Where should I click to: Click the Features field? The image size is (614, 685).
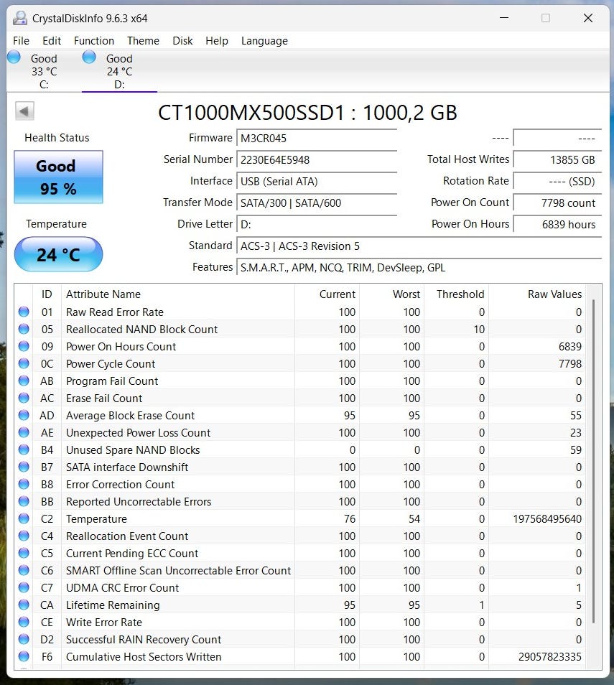[x=419, y=267]
